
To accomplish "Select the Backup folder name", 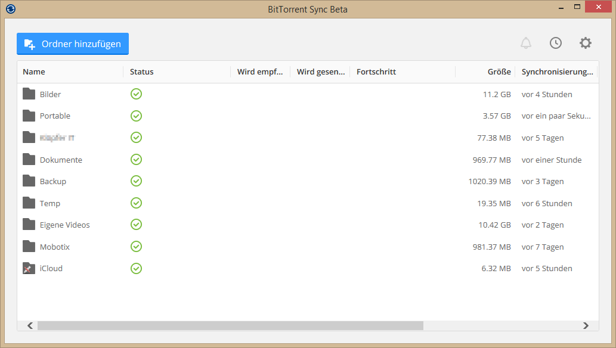I will (53, 182).
